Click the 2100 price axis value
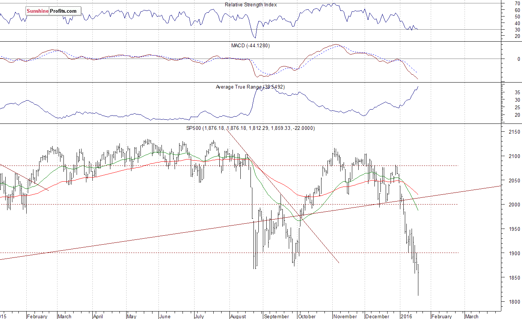This screenshot has width=522, height=319. (x=514, y=156)
